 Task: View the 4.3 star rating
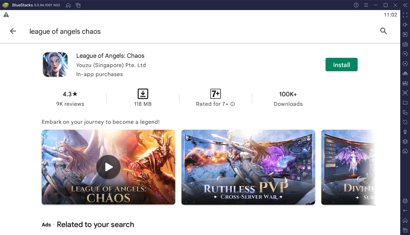[70, 94]
